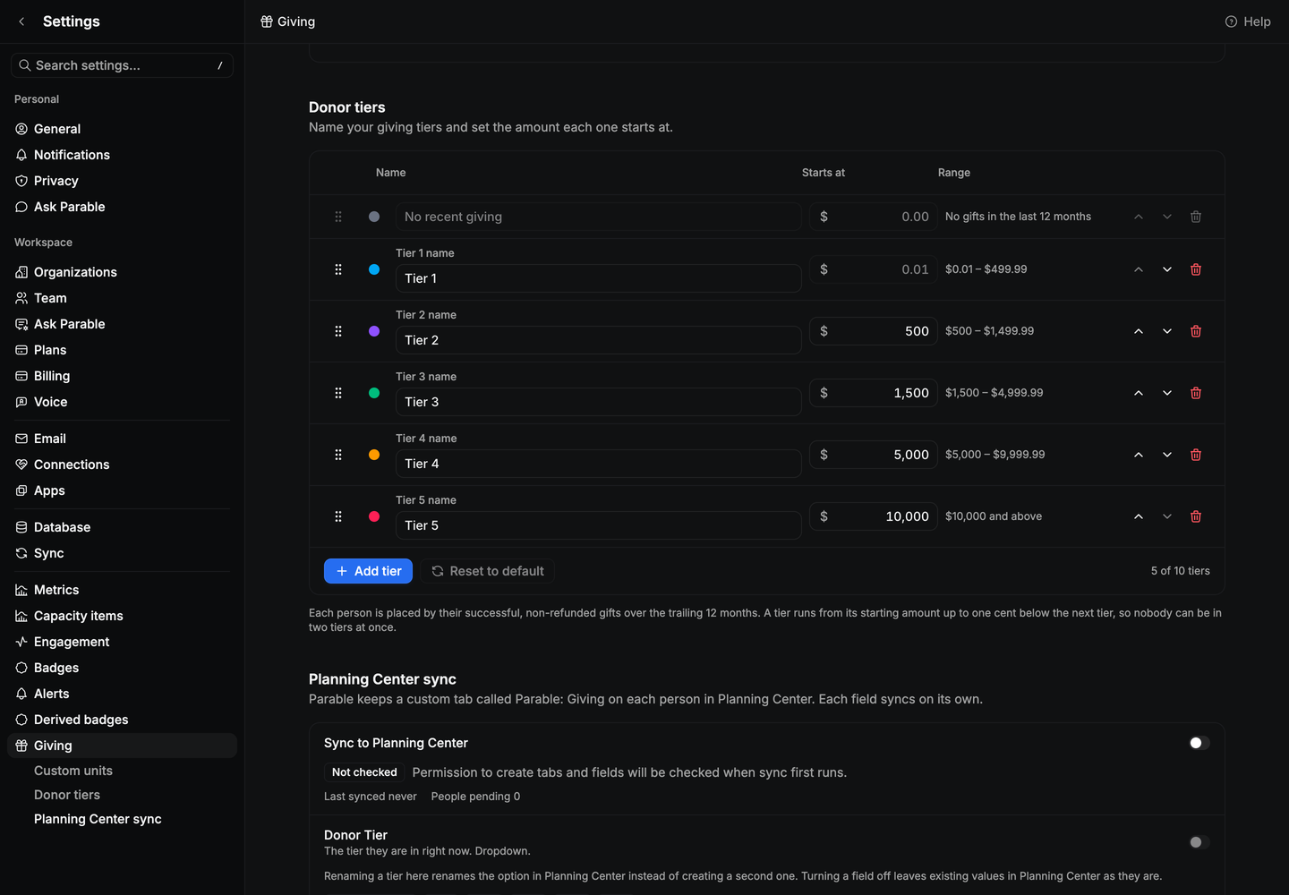1289x895 pixels.
Task: Open the Notifications settings page
Action: coord(122,155)
